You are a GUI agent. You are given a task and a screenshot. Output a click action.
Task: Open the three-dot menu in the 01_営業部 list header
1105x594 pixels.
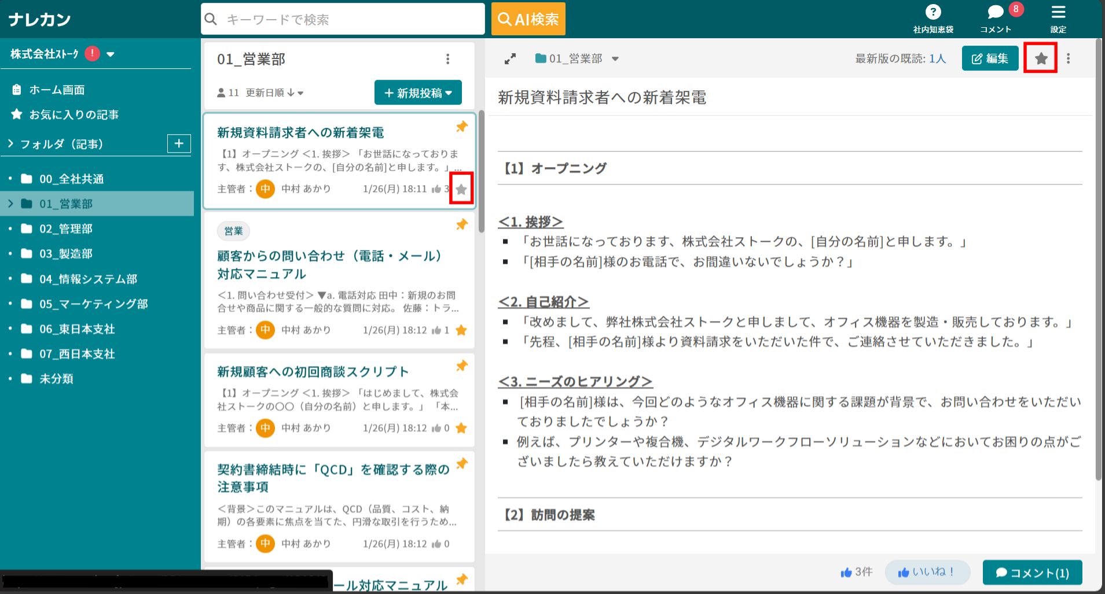pos(447,58)
